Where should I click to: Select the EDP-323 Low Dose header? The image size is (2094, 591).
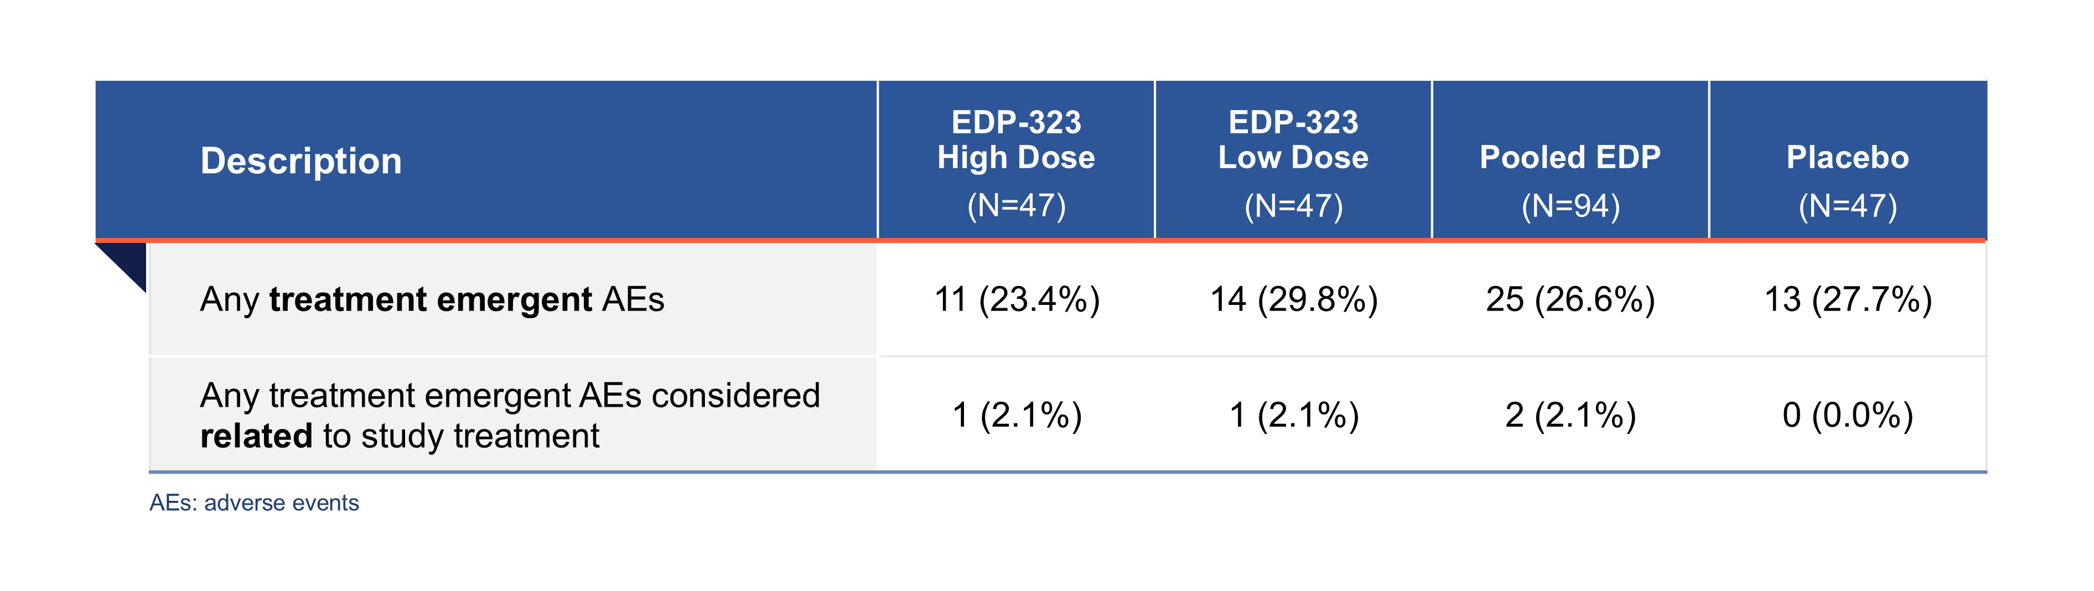point(1293,140)
